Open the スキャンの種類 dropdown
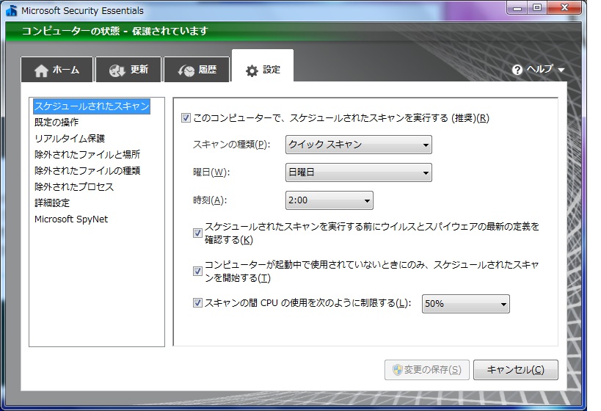 pos(358,145)
